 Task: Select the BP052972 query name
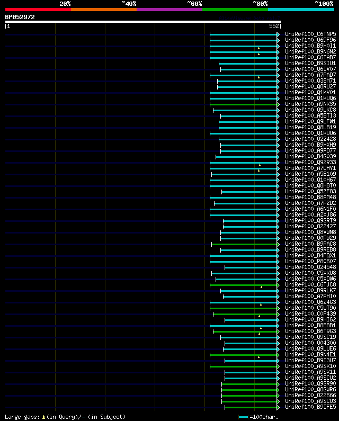(20, 17)
